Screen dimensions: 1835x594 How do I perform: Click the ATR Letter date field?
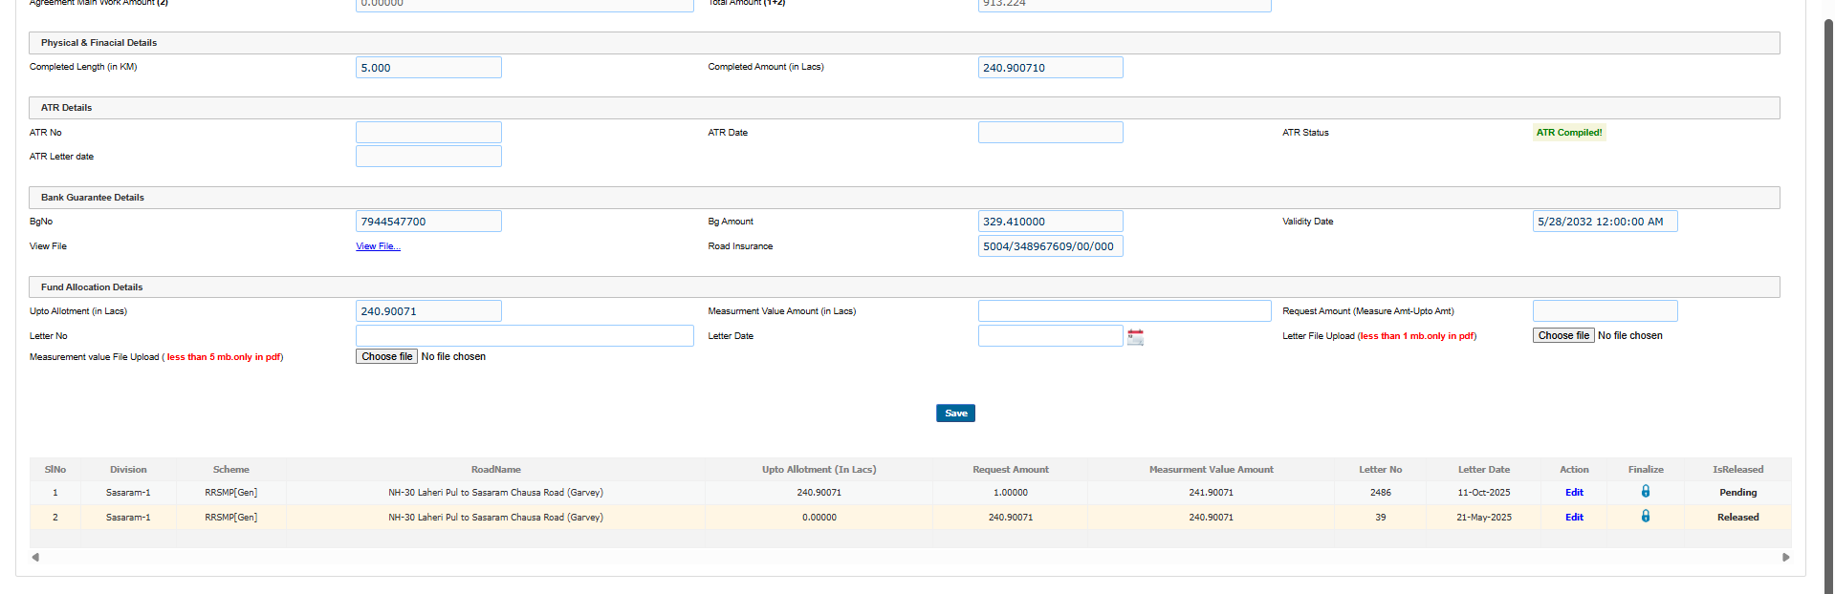pos(428,157)
